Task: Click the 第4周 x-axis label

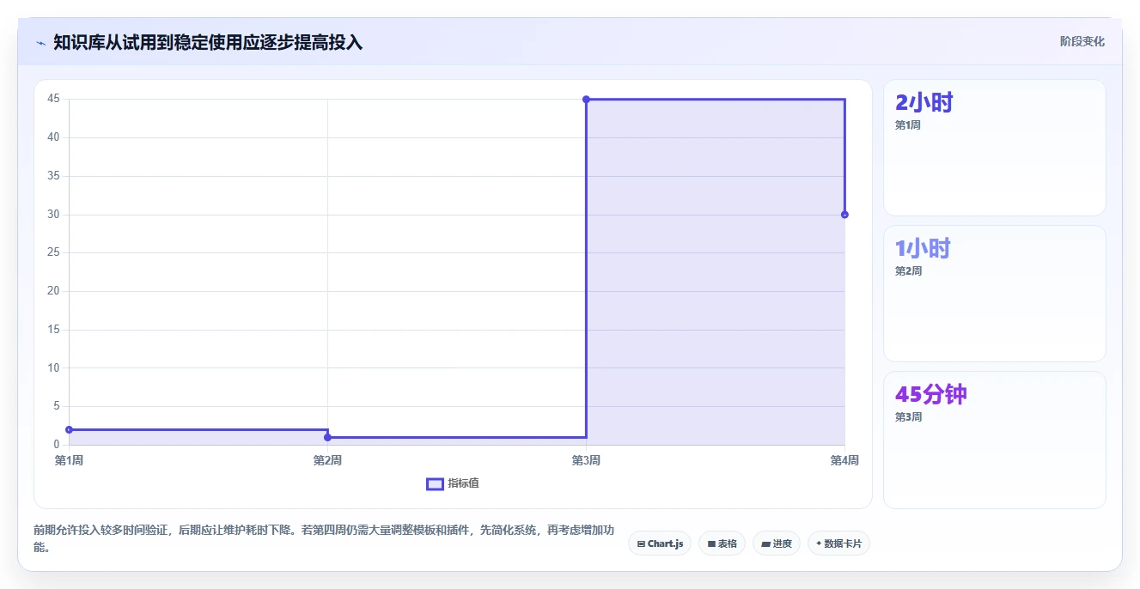Action: [844, 461]
